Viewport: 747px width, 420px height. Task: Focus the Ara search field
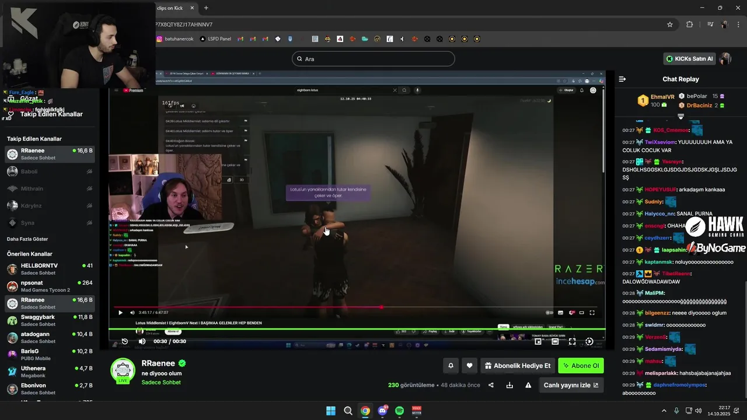tap(373, 59)
